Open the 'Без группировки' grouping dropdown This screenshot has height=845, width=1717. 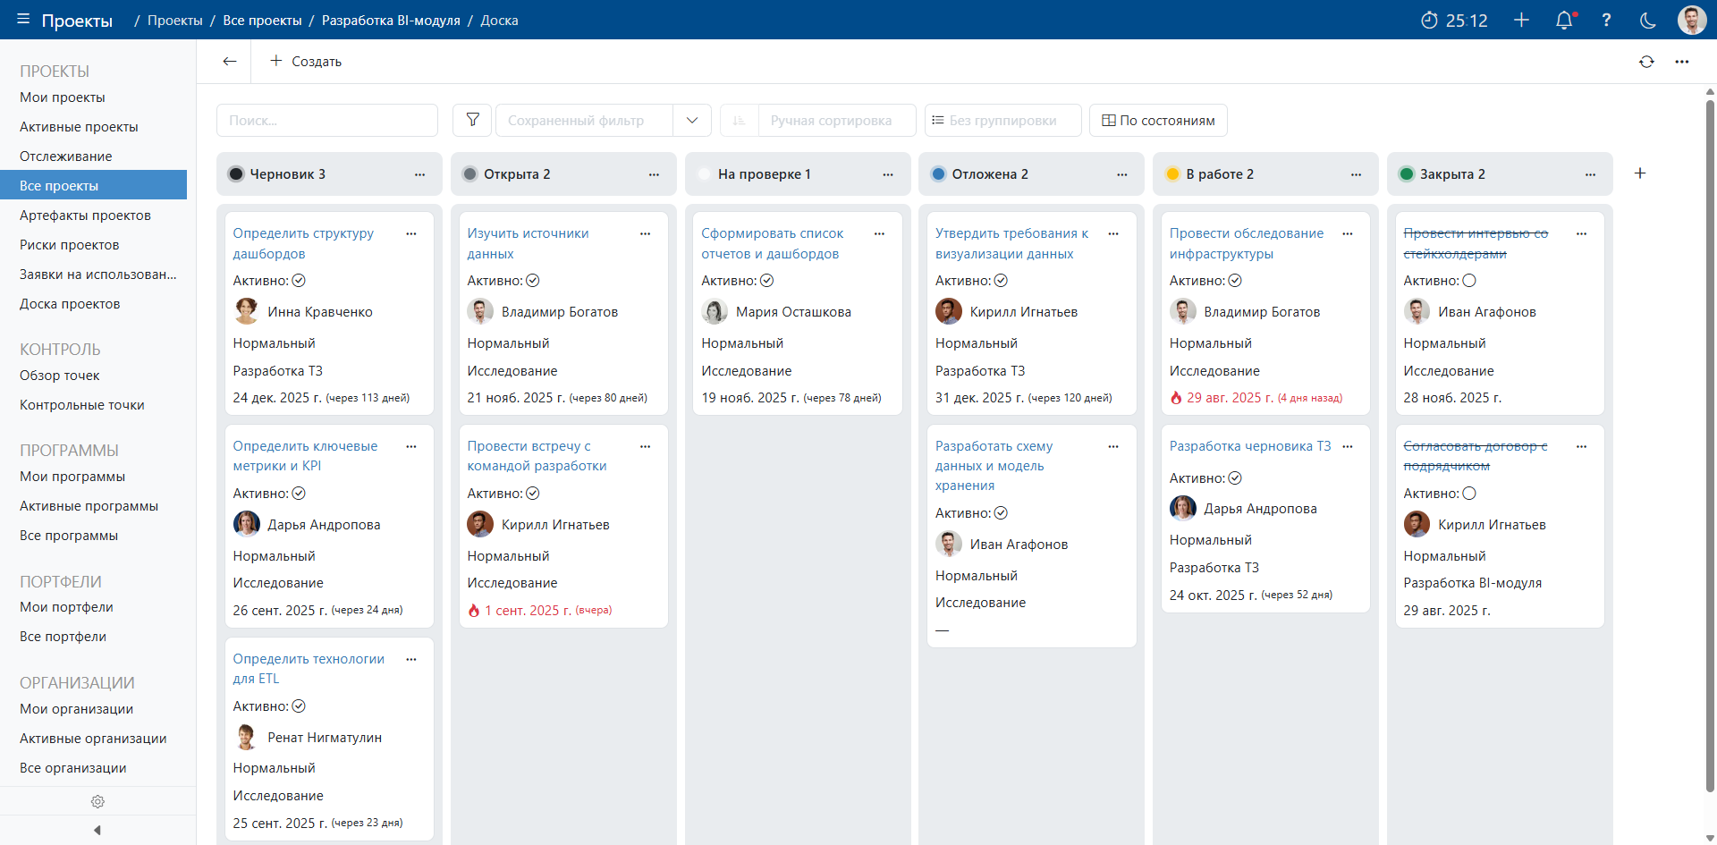point(1002,120)
